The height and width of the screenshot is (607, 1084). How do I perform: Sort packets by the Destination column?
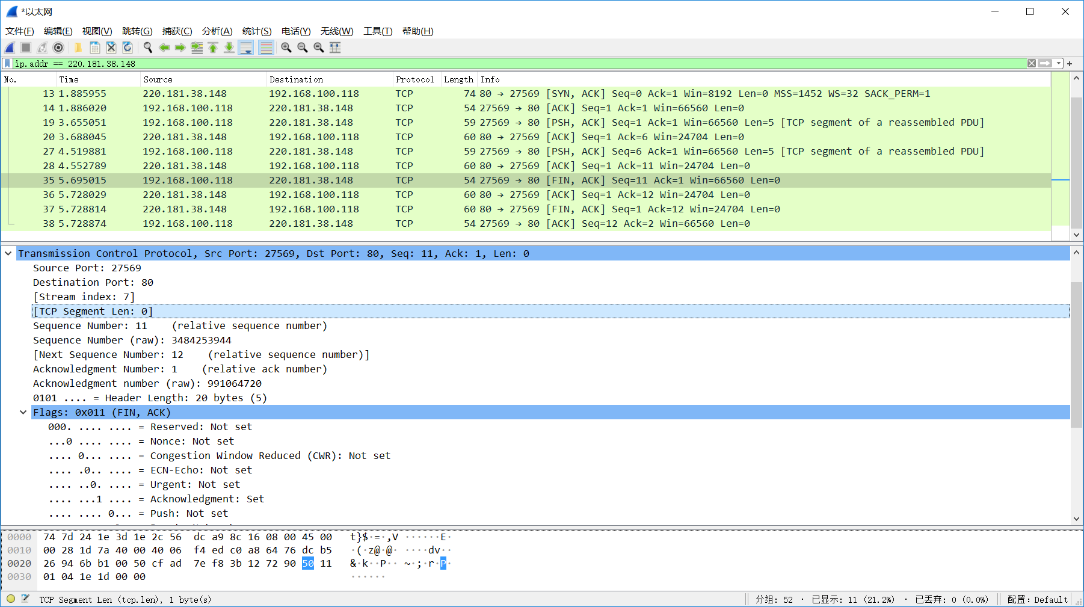330,79
